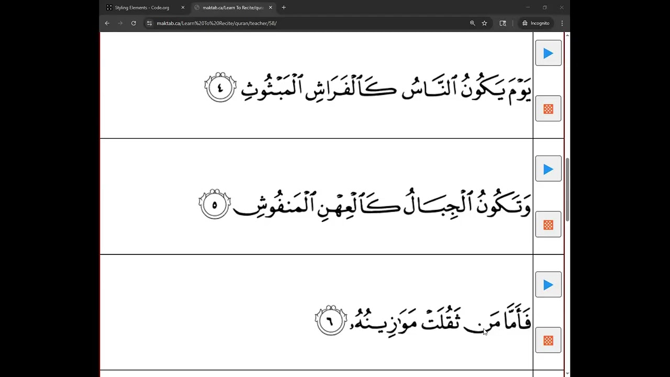Click scrollbar up arrow
This screenshot has width=670, height=377.
click(x=567, y=35)
